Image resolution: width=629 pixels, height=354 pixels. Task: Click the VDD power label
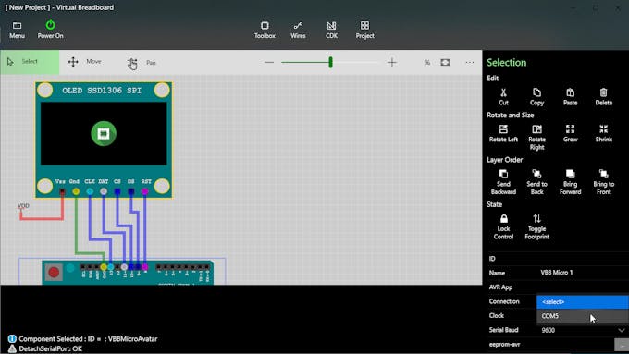23,206
